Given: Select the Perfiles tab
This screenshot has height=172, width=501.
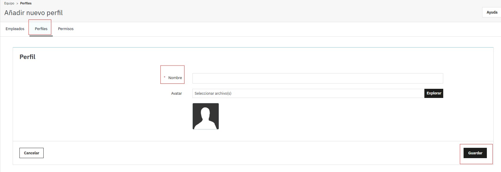Looking at the screenshot, I should tap(41, 29).
